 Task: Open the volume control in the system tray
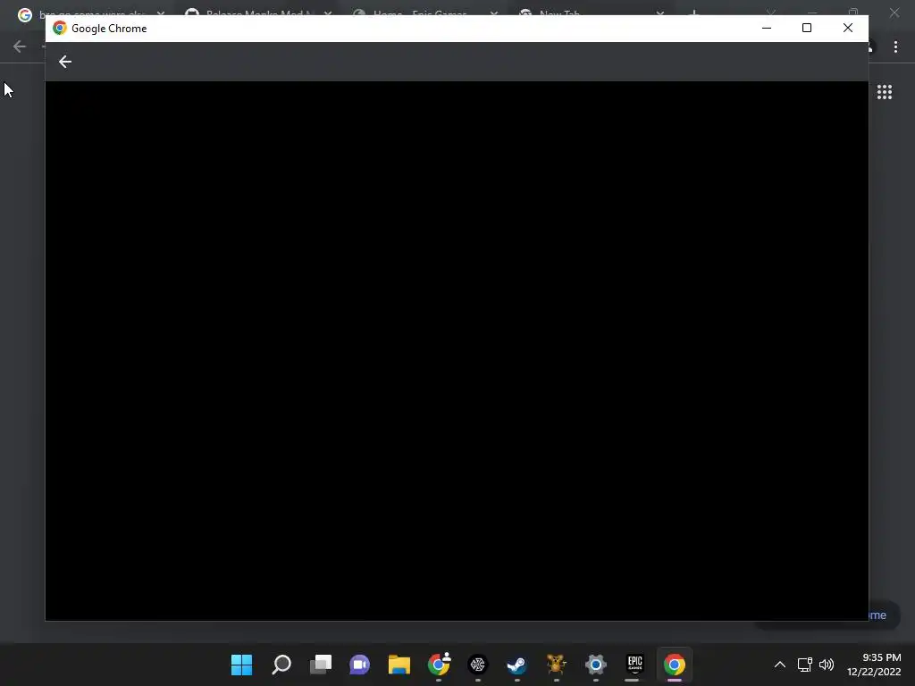[x=827, y=665]
